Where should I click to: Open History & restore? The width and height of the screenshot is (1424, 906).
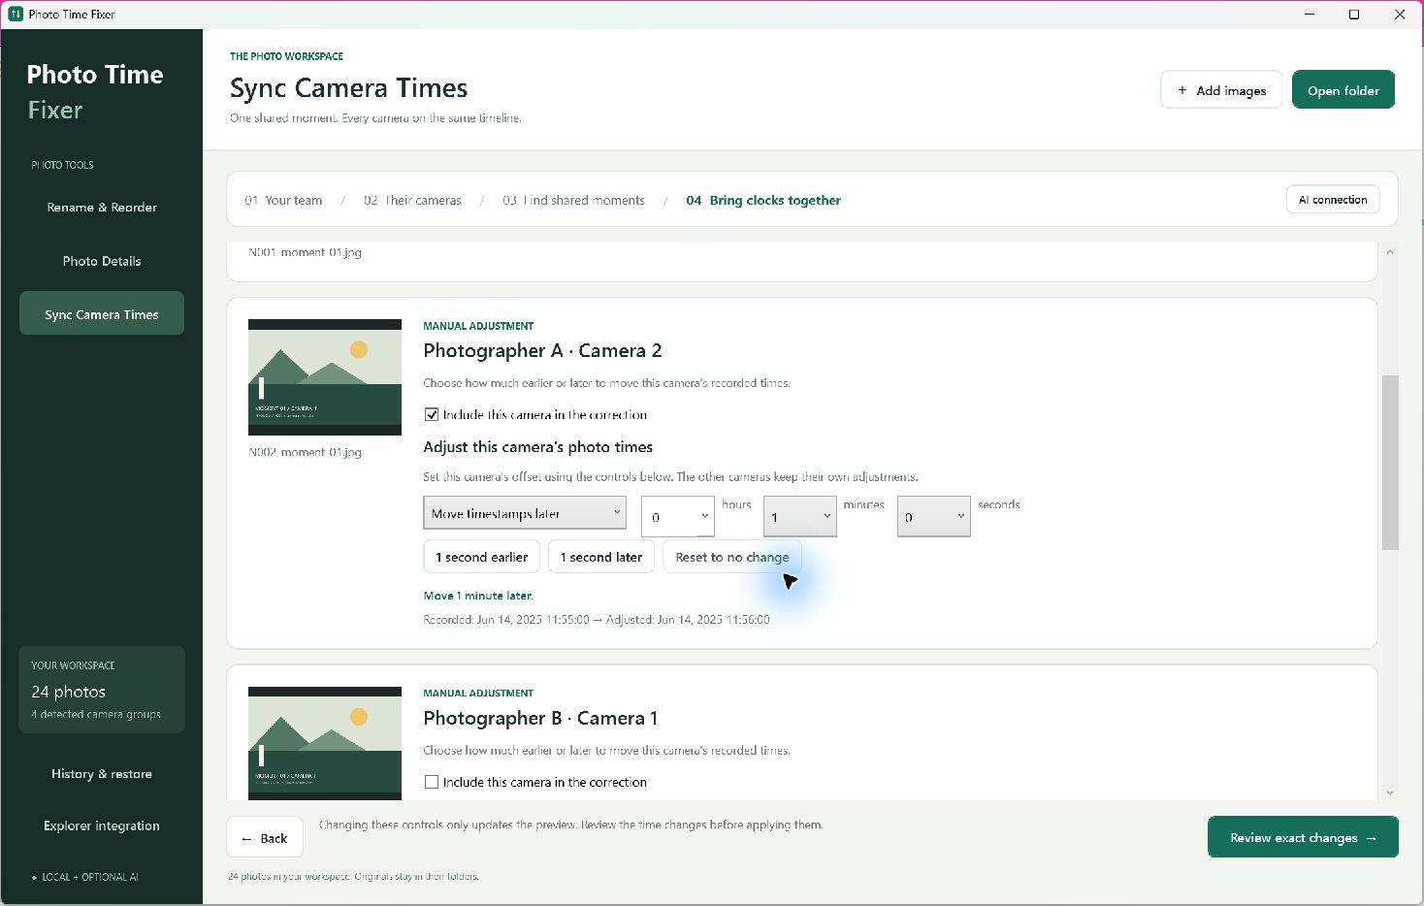102,774
